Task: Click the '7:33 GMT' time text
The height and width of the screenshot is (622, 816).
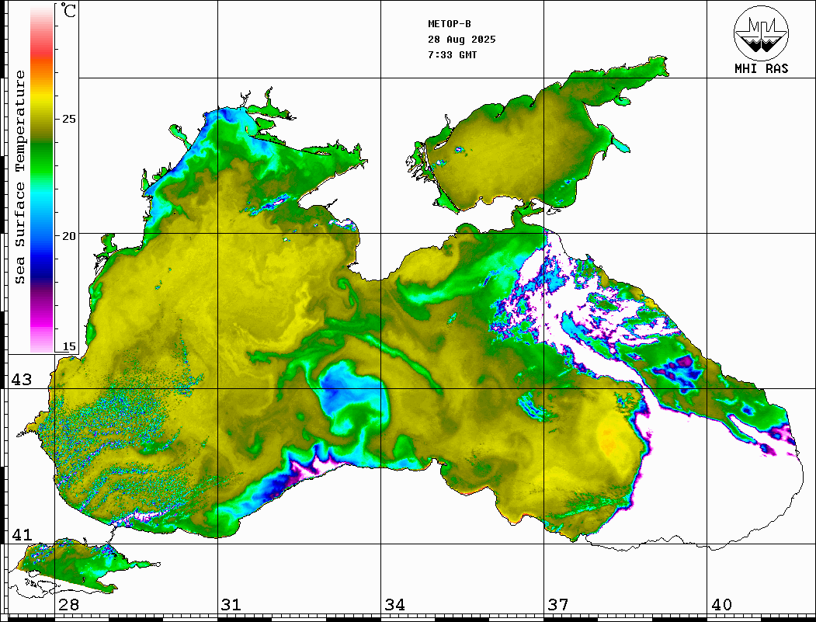Action: click(x=452, y=54)
